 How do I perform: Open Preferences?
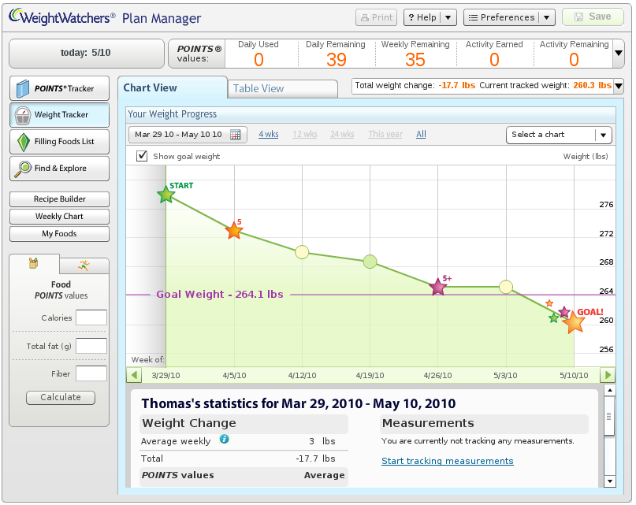[501, 17]
